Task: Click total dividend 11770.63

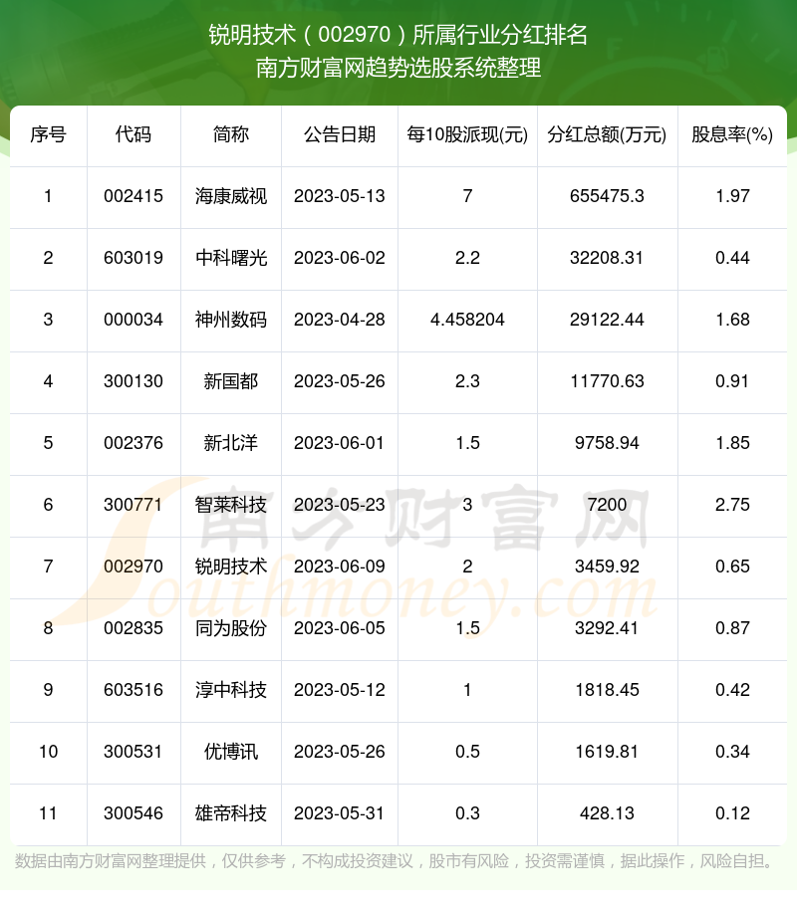Action: click(x=607, y=381)
